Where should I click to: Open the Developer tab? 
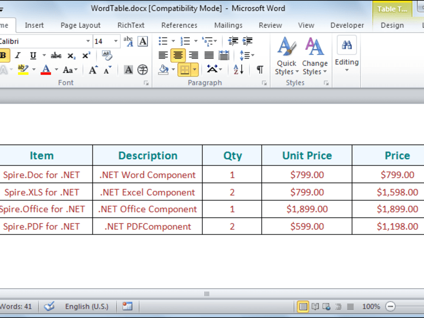click(x=347, y=25)
